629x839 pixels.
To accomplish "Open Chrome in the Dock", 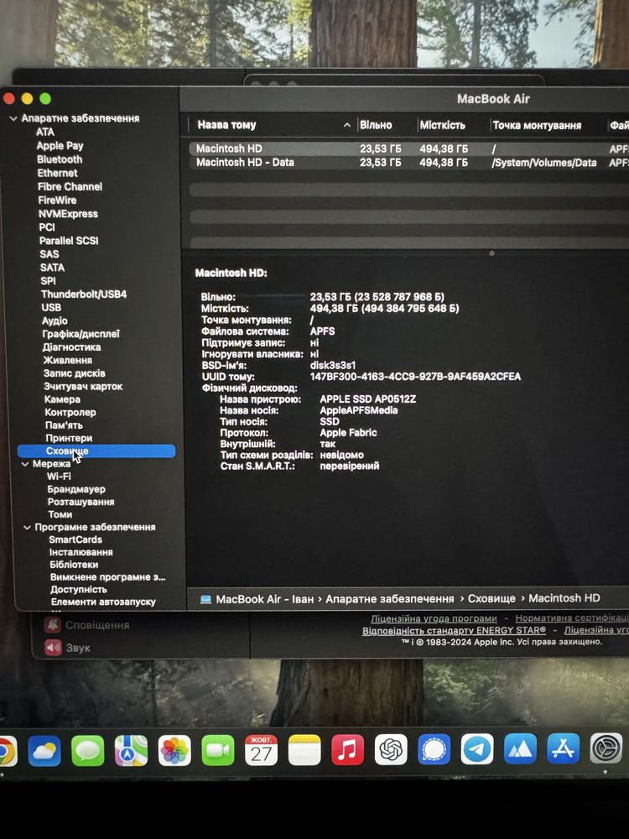I will tap(7, 751).
